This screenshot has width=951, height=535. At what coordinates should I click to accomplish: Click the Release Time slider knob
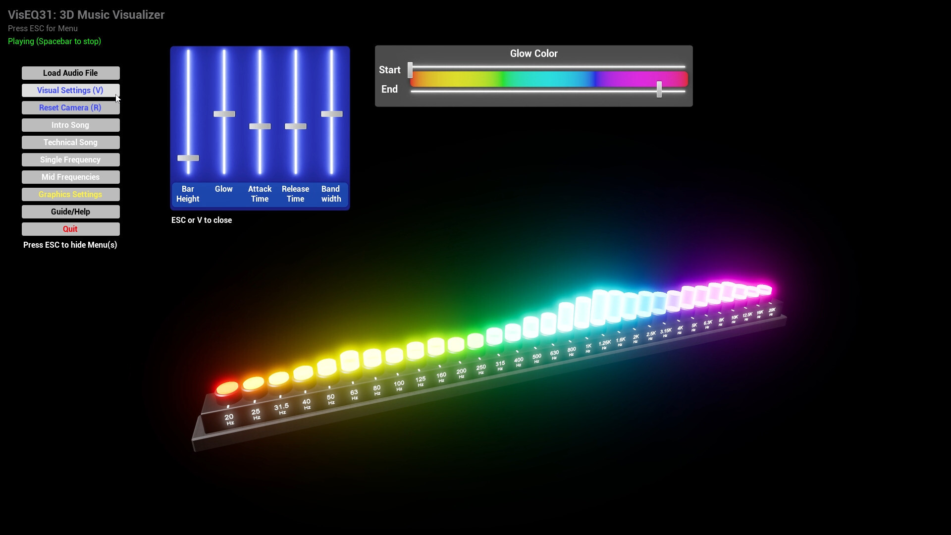pyautogui.click(x=296, y=126)
